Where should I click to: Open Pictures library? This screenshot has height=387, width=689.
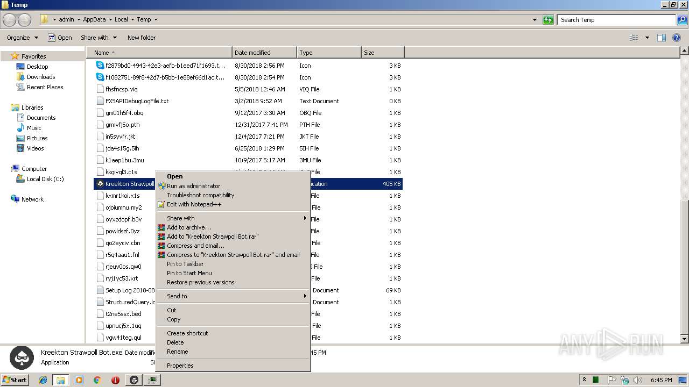(37, 138)
